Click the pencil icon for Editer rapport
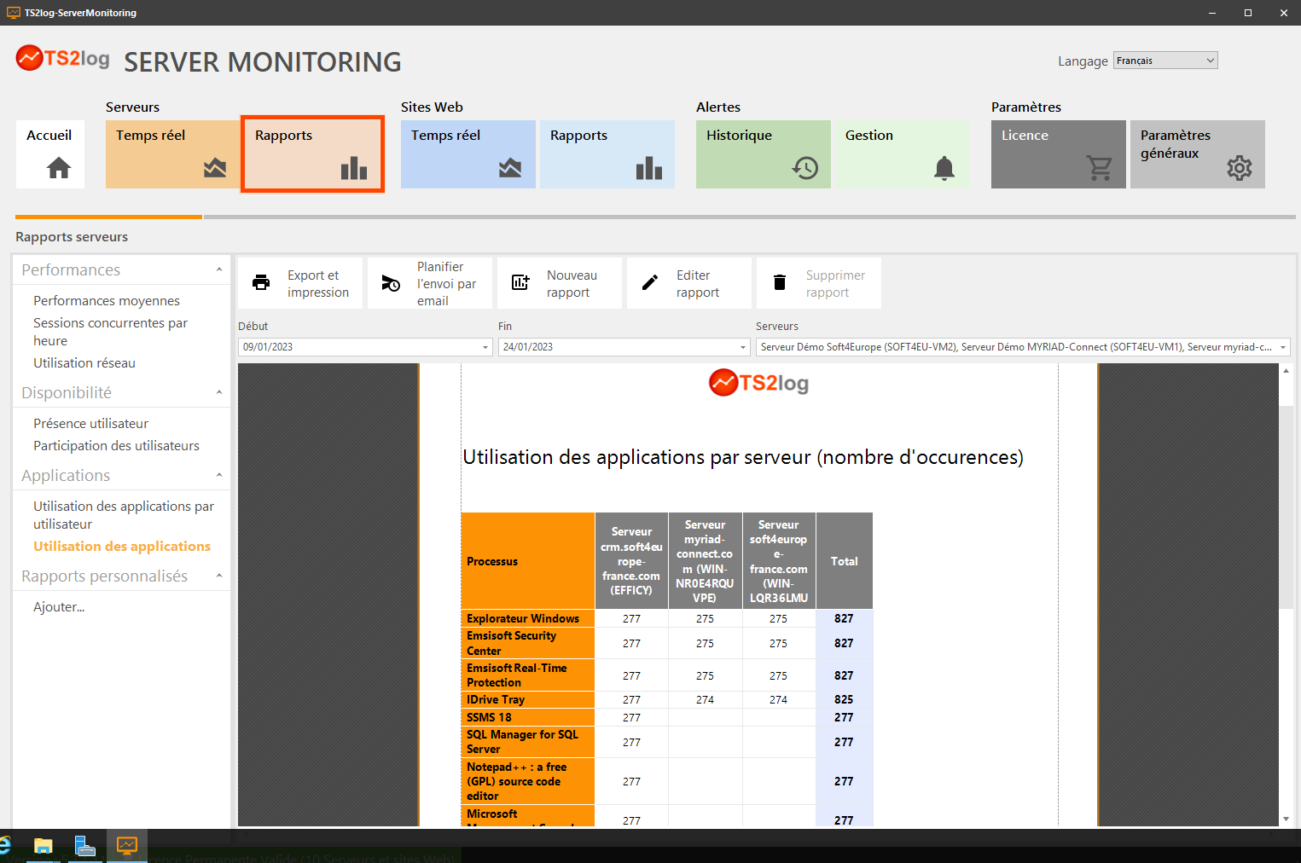Image resolution: width=1301 pixels, height=863 pixels. coord(650,283)
